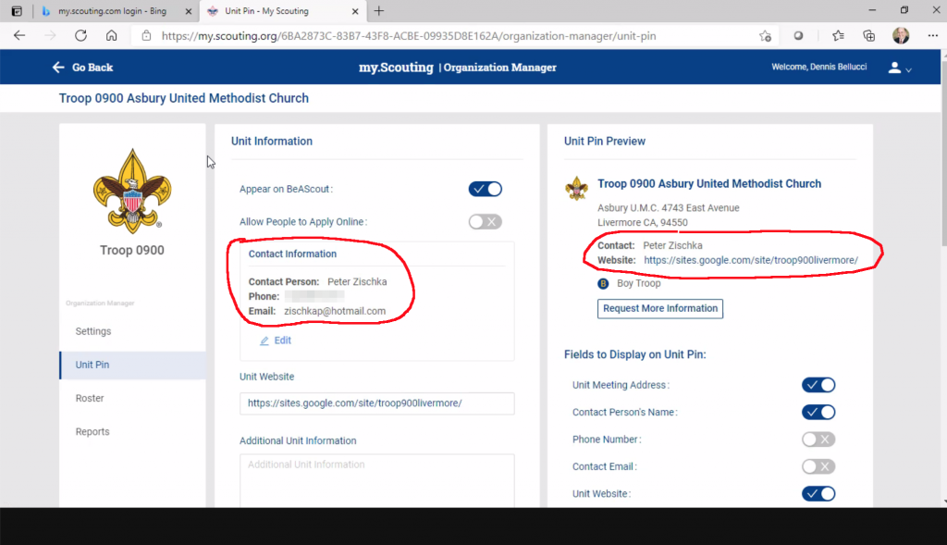Image resolution: width=947 pixels, height=545 pixels.
Task: Switch to my.scouting.com login Bing tab
Action: click(x=111, y=11)
